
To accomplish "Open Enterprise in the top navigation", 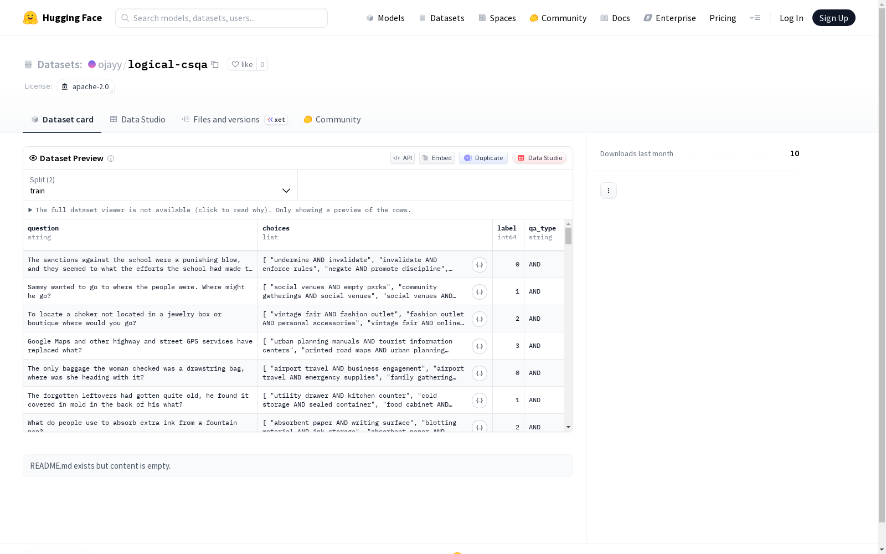I will point(669,18).
